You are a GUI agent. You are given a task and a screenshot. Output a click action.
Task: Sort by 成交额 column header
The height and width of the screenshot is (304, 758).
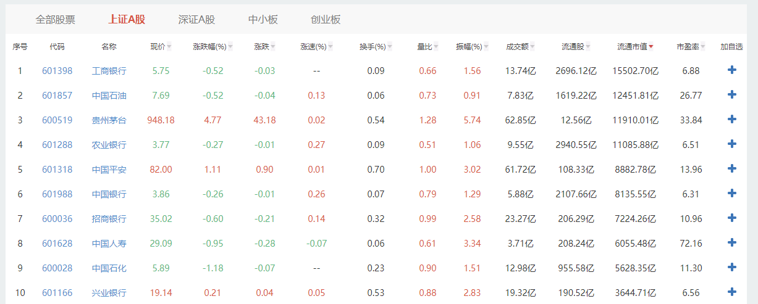[x=520, y=47]
